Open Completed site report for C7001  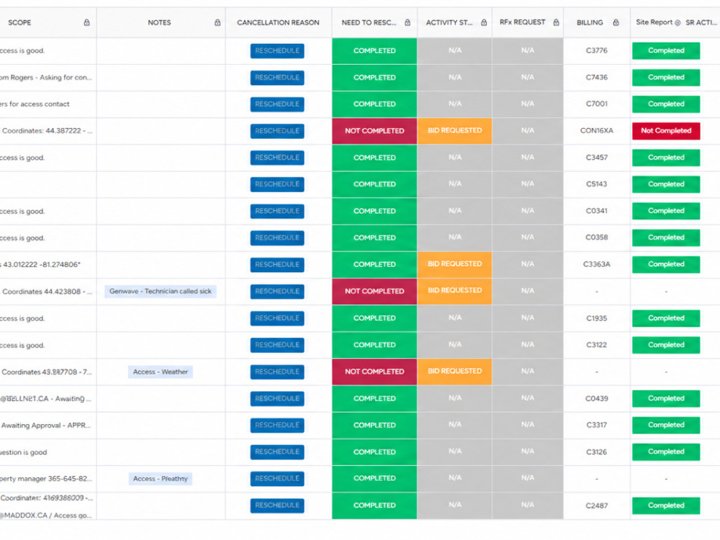pyautogui.click(x=666, y=104)
